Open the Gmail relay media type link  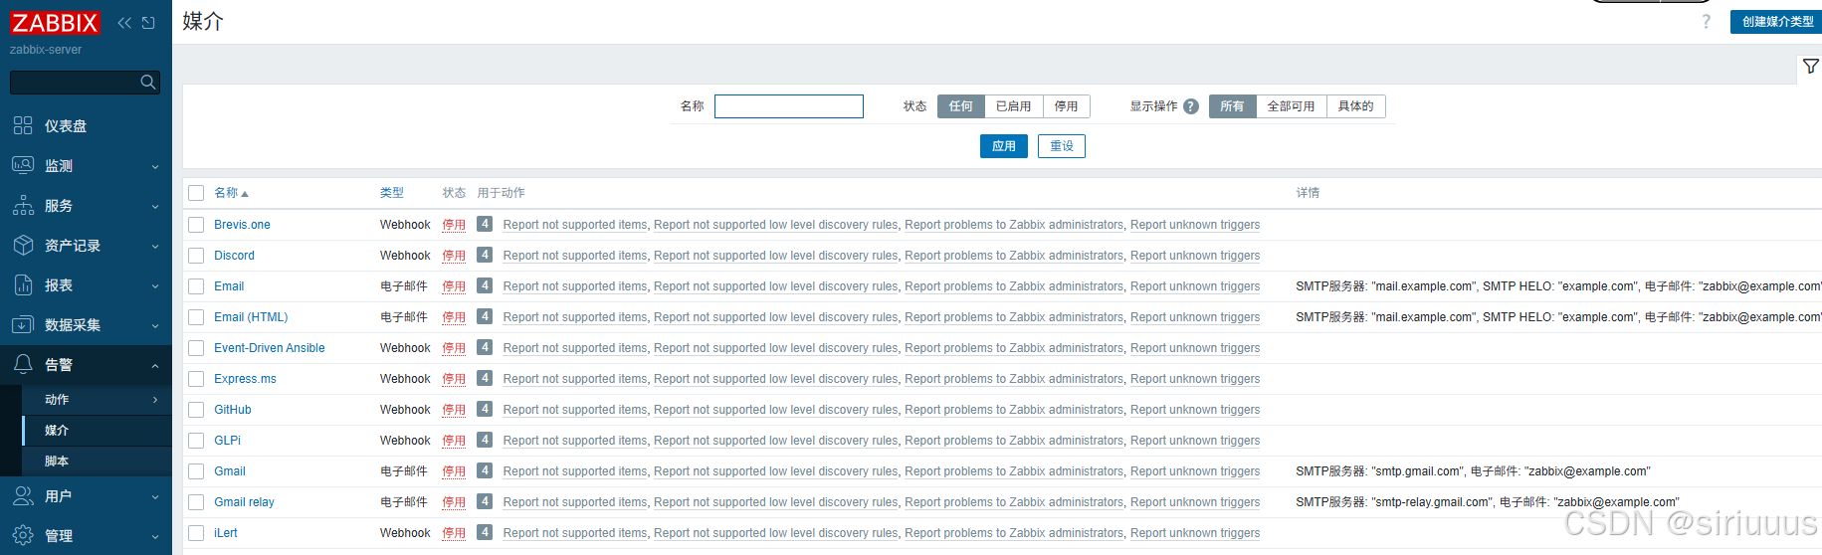pos(244,502)
